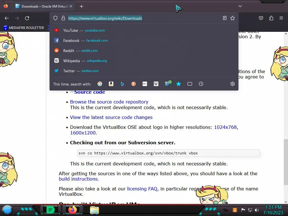288x216 pixels.
Task: Open MEDIAFIRE ROULETTER bookmark
Action: [x=24, y=28]
